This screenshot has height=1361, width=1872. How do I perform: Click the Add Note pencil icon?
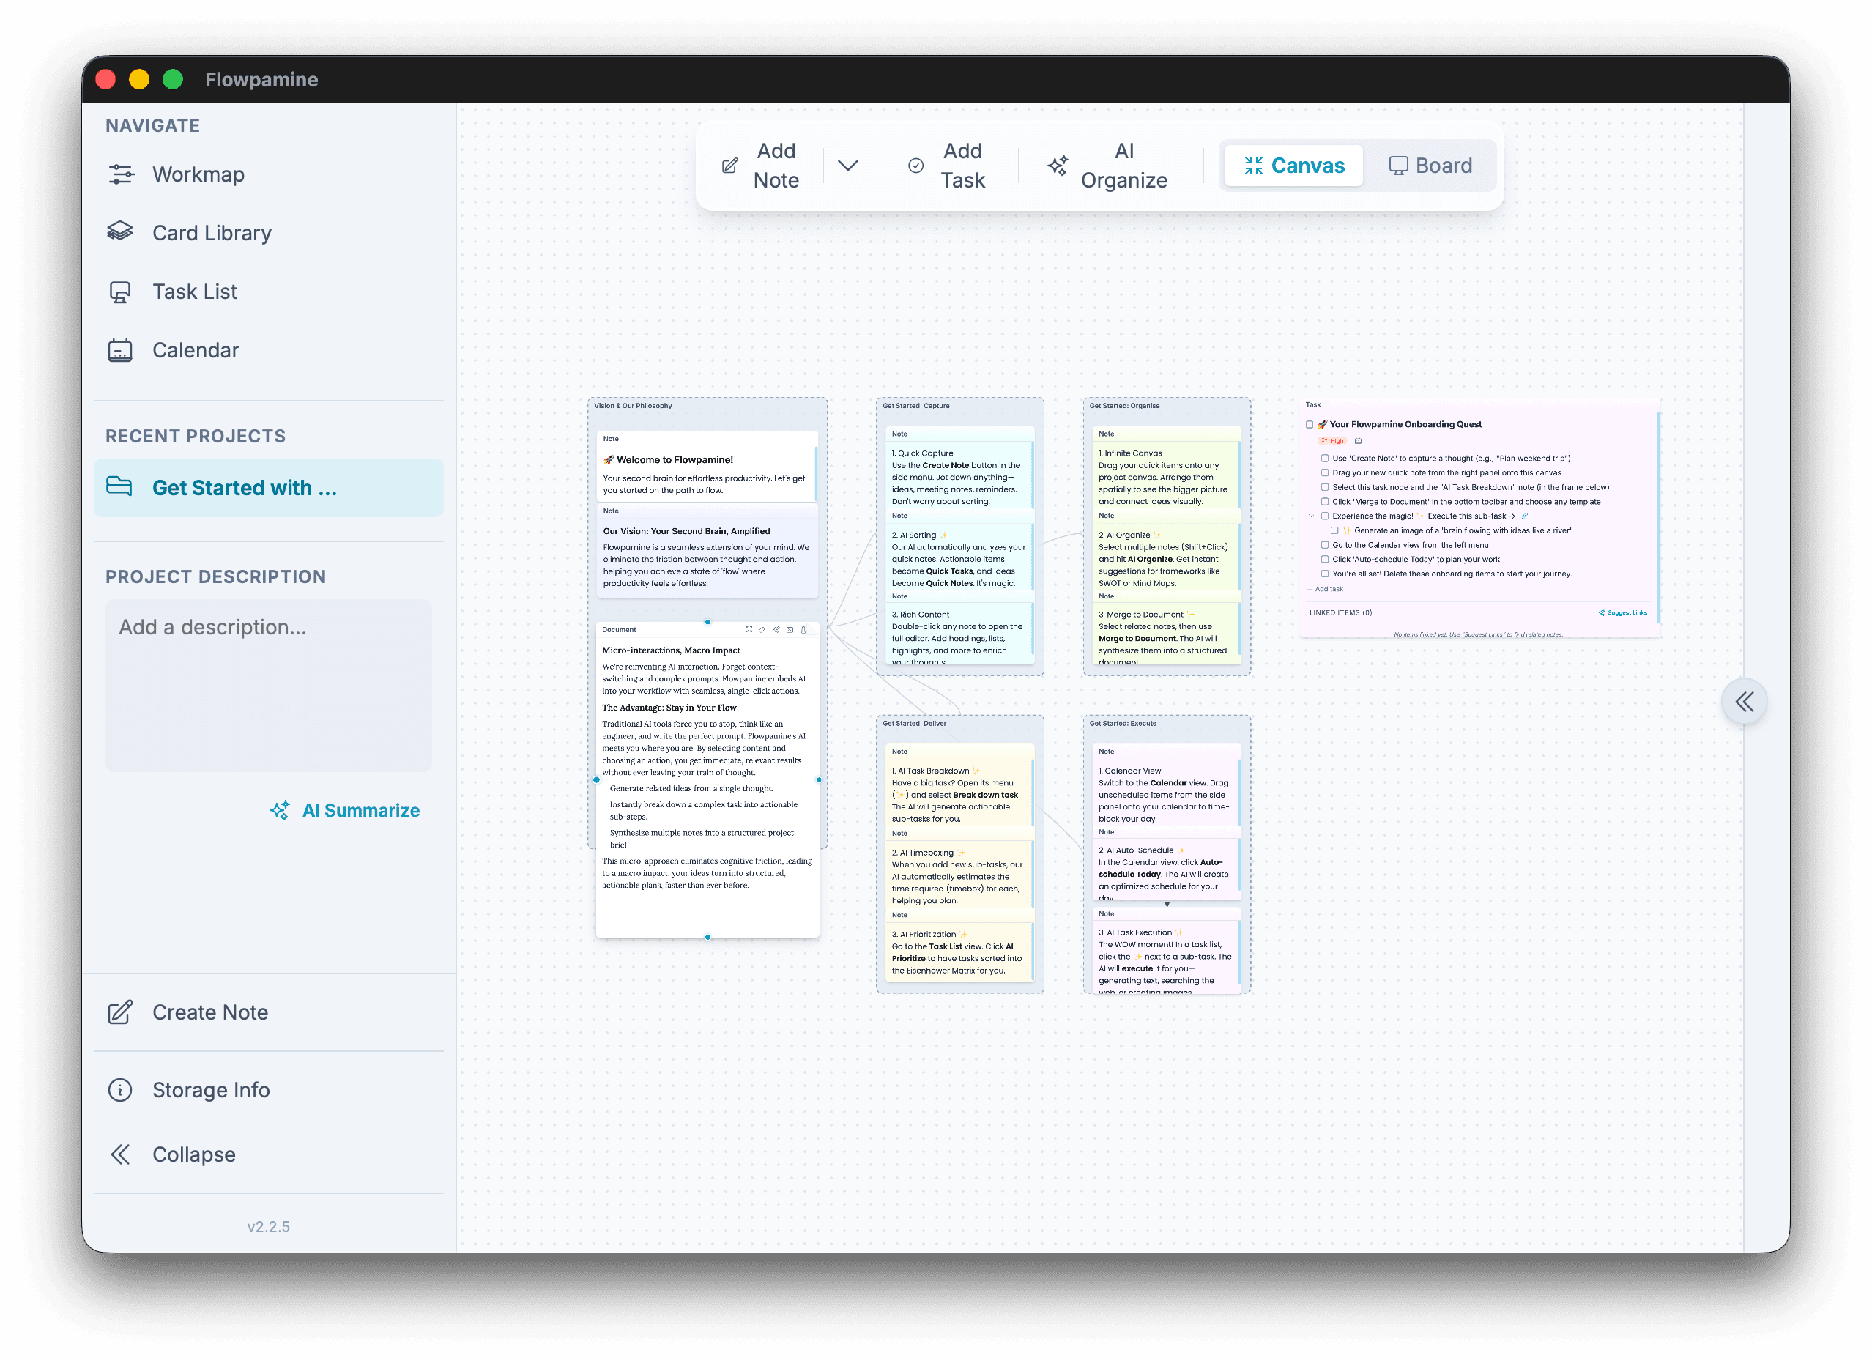coord(729,165)
